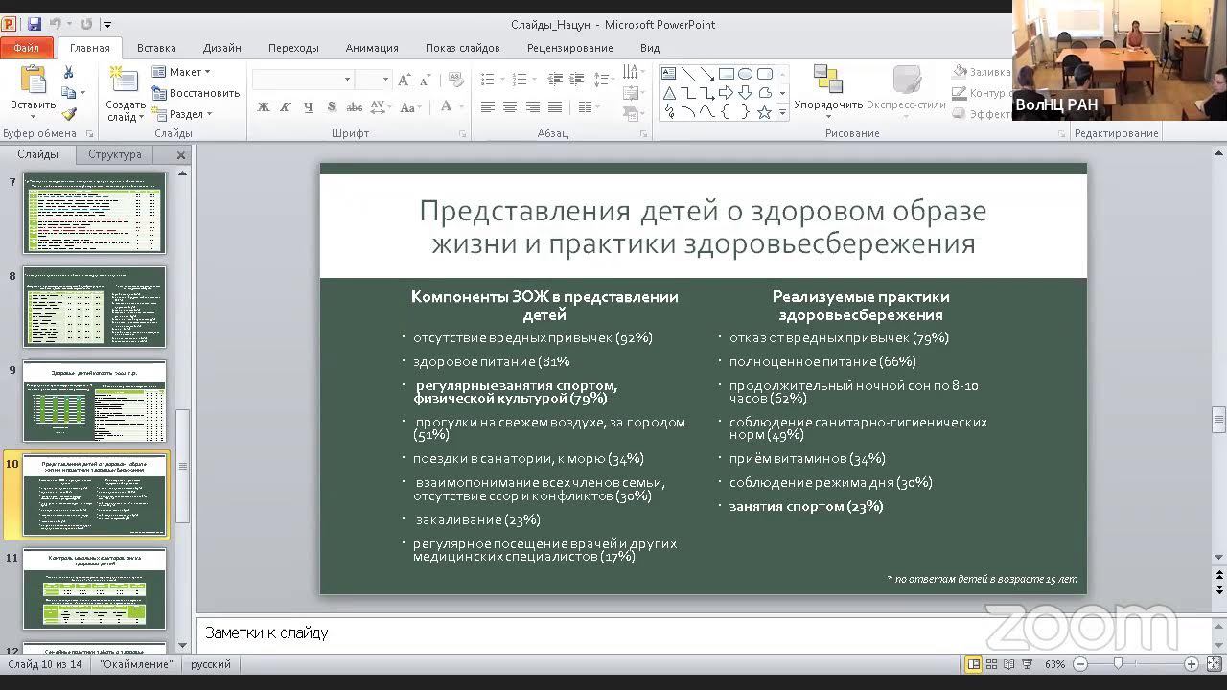Click the zoom slider handle

(x=1118, y=664)
